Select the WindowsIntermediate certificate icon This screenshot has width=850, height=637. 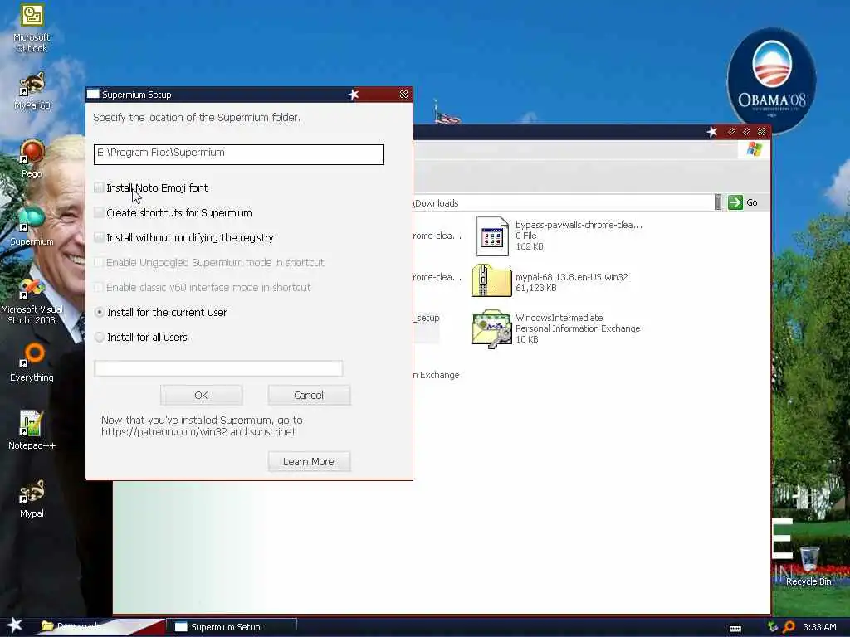pos(491,328)
